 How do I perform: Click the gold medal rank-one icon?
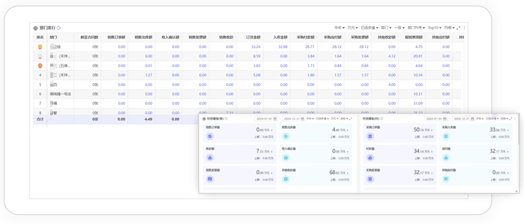pos(40,47)
